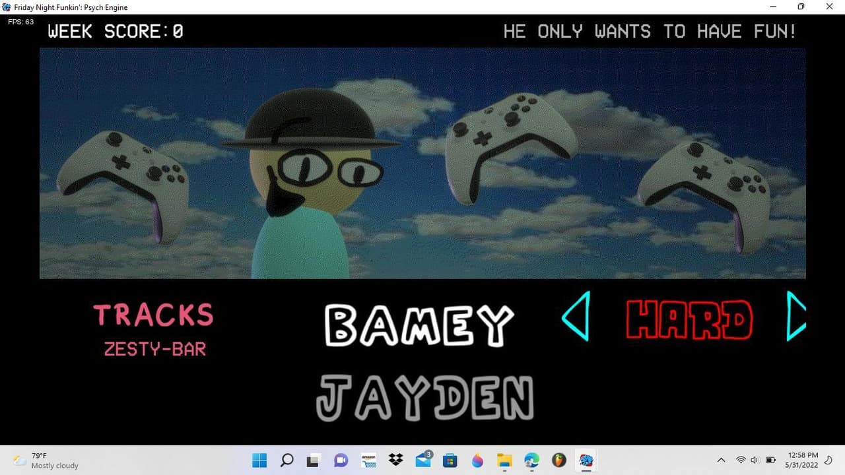The height and width of the screenshot is (475, 845).
Task: Open Wi-Fi network settings in tray
Action: (741, 460)
